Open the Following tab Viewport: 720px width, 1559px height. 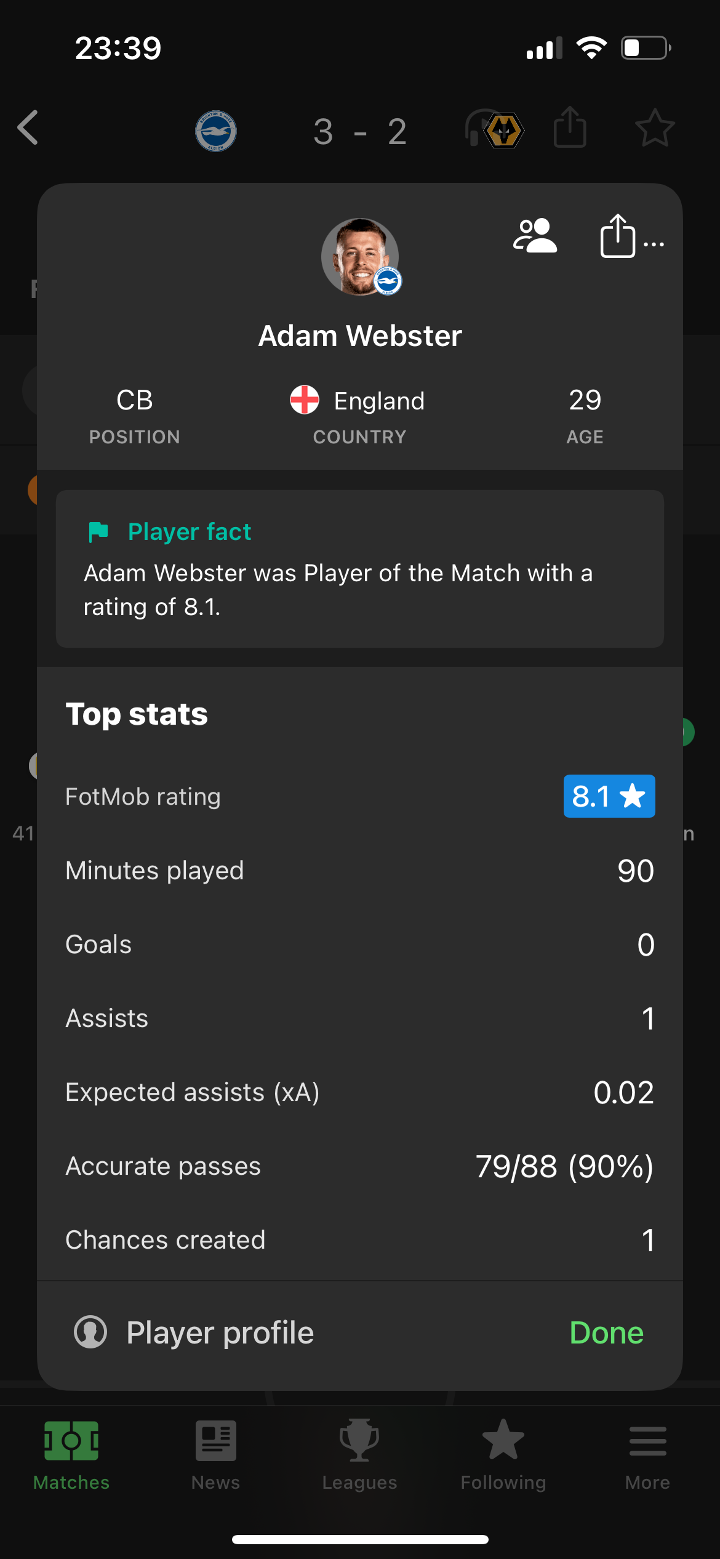click(503, 1456)
